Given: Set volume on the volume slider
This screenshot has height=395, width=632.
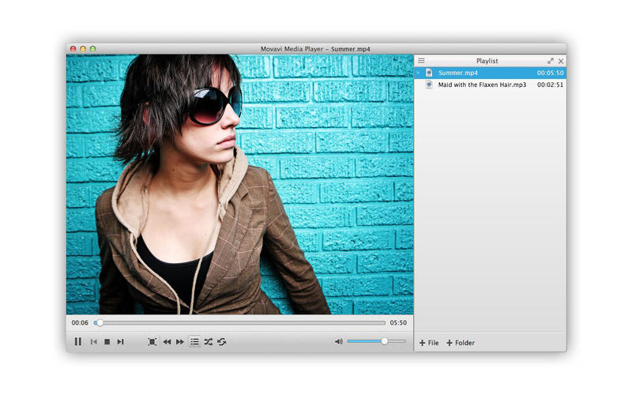Looking at the screenshot, I should point(376,341).
